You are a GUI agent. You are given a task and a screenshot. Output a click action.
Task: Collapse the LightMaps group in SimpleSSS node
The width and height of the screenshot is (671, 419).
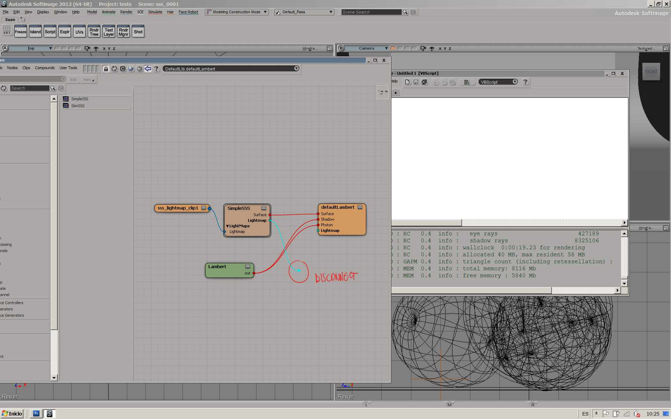pyautogui.click(x=228, y=226)
